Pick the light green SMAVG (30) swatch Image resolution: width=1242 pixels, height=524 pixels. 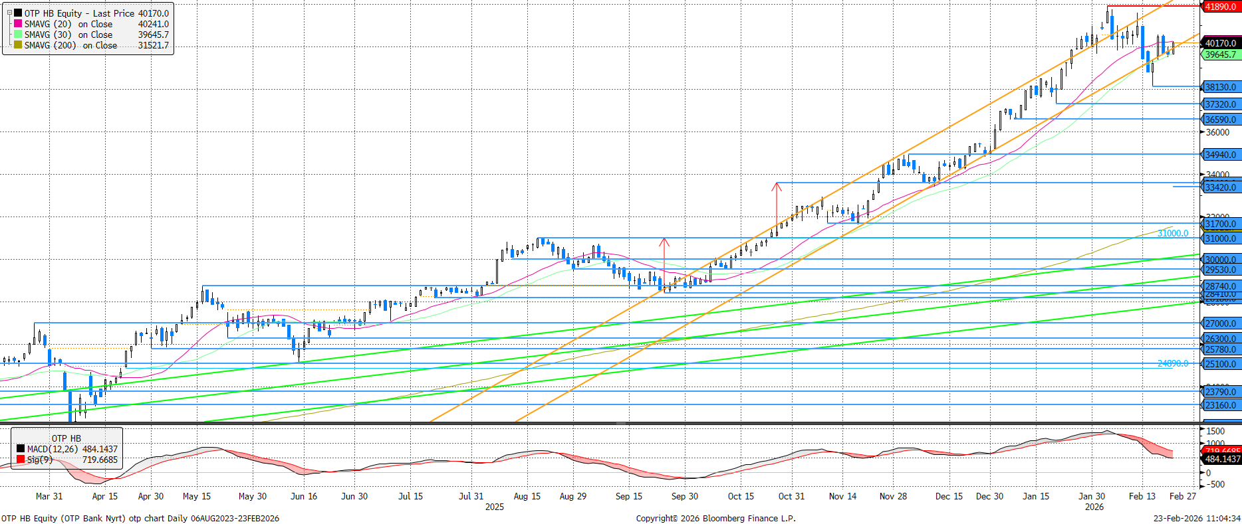[x=18, y=35]
